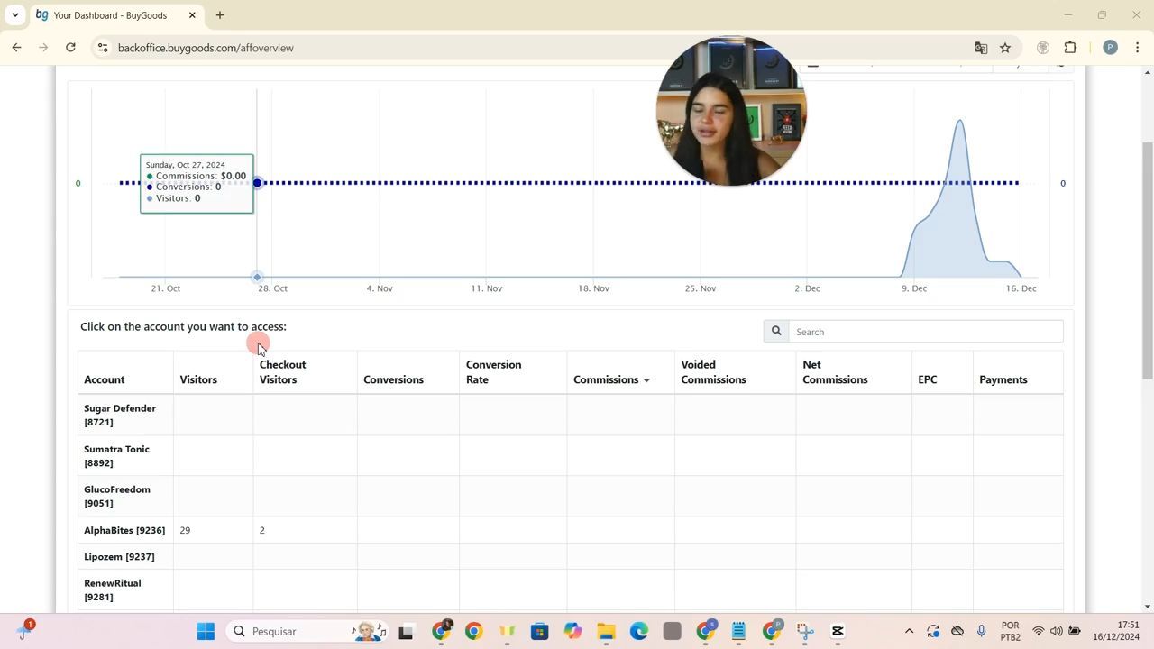Select the Your Dashboard - BuyGoods tab
The width and height of the screenshot is (1154, 649).
(x=116, y=15)
